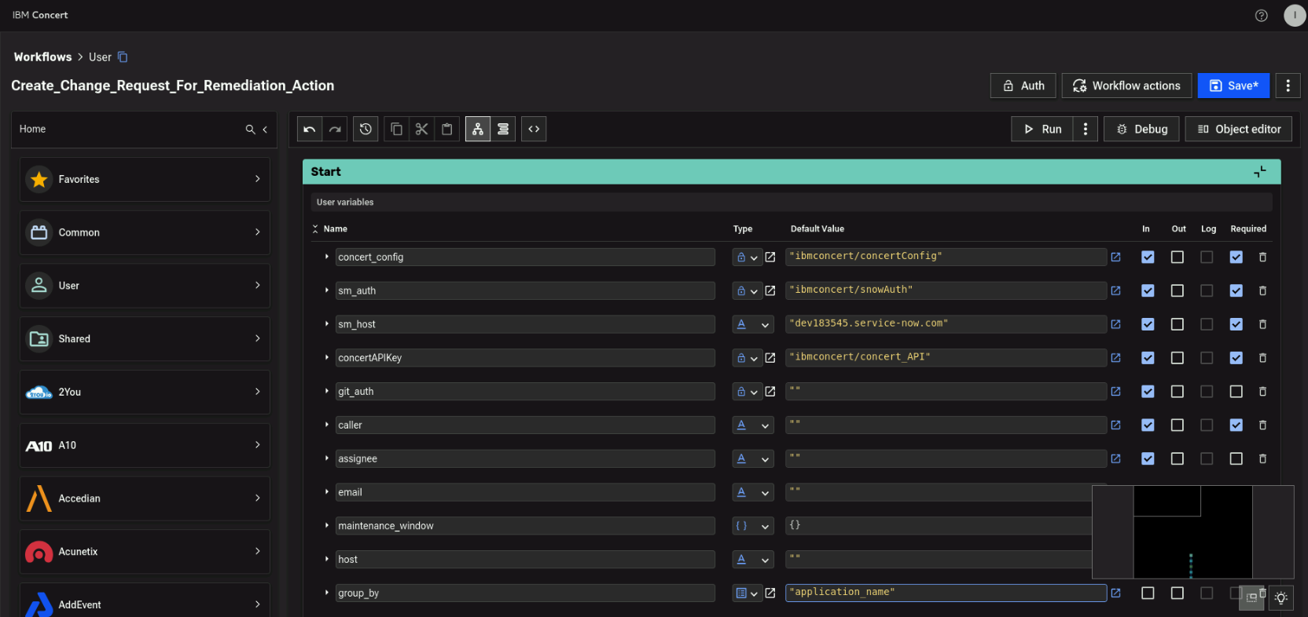Open editor for concert_config default value
Viewport: 1308px width, 617px height.
click(1115, 257)
